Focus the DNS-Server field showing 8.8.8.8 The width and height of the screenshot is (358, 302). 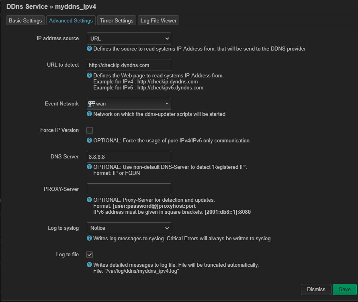(129, 156)
